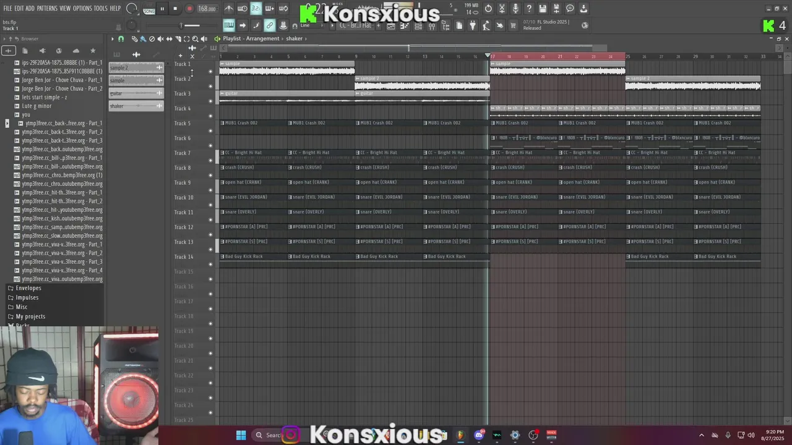Select the 'guitar' clip in the picker
Image resolution: width=792 pixels, height=445 pixels.
pos(136,93)
